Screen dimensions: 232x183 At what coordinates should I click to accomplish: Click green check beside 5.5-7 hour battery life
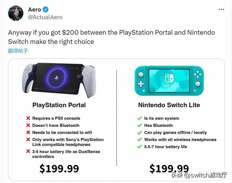click(140, 147)
